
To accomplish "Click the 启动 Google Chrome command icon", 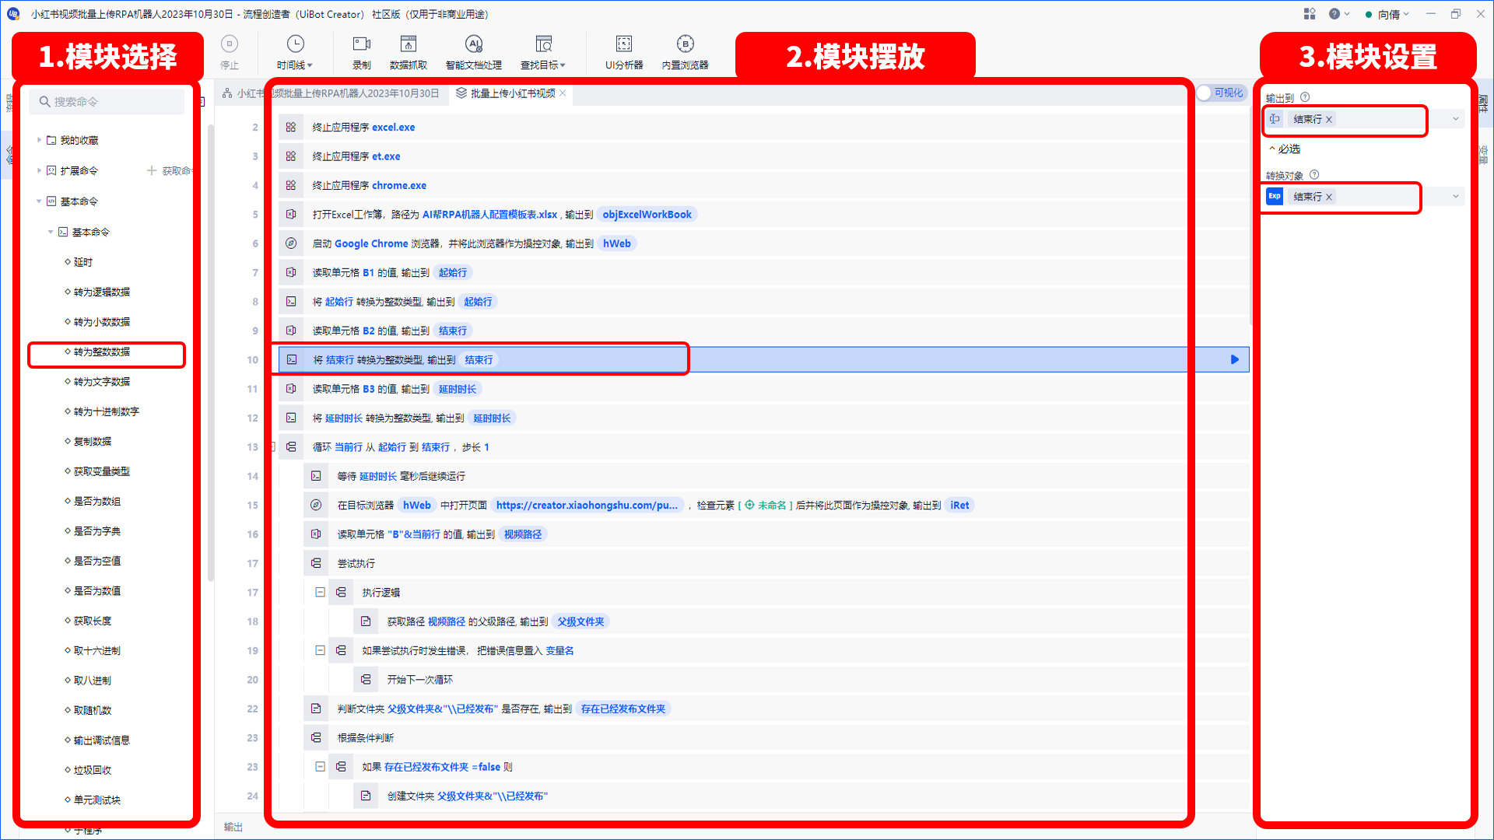I will pyautogui.click(x=291, y=243).
